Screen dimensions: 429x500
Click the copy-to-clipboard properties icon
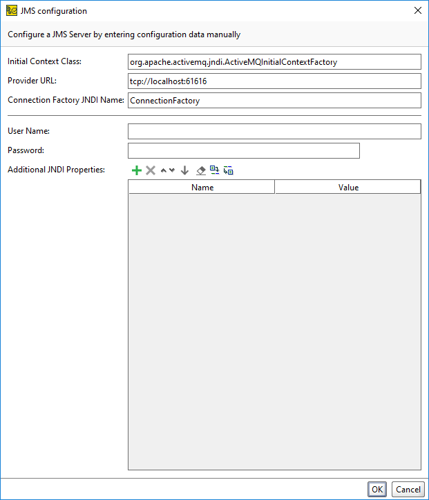click(215, 170)
